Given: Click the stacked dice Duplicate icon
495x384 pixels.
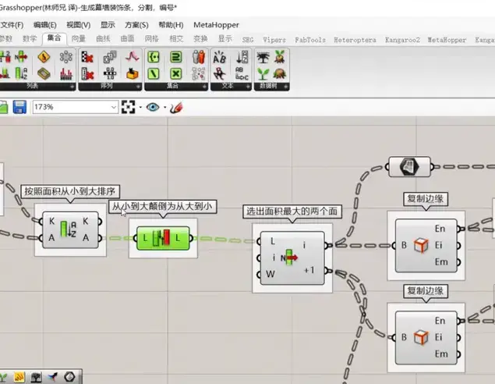Looking at the screenshot, I should [x=110, y=57].
